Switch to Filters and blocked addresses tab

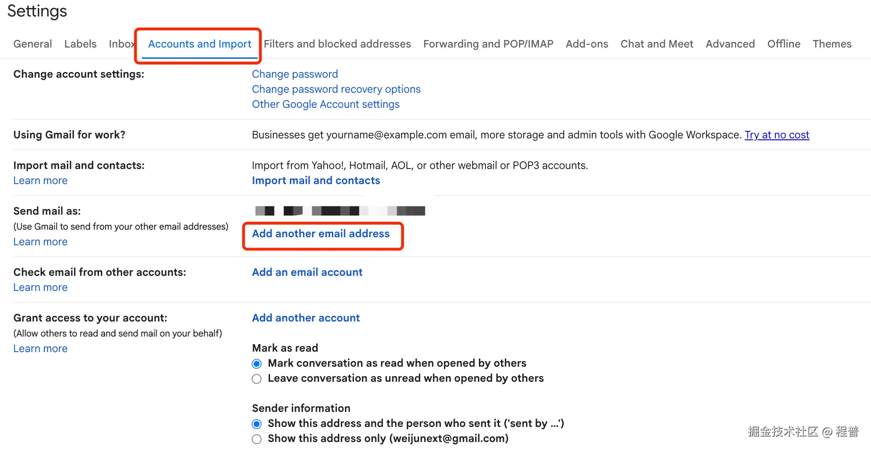337,44
